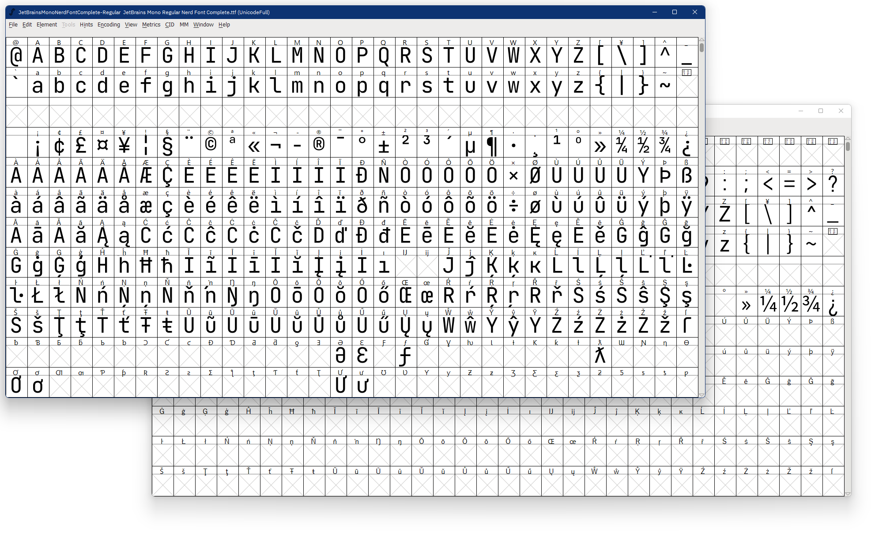Screen dimensions: 875x533
Task: Select the uppercase M glyph cell
Action: 298,53
